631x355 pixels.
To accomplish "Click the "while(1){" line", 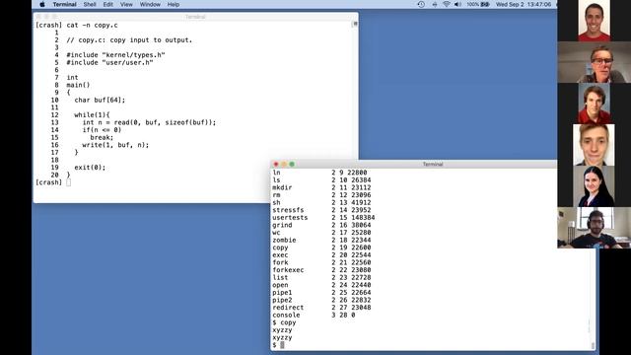I will (92, 114).
